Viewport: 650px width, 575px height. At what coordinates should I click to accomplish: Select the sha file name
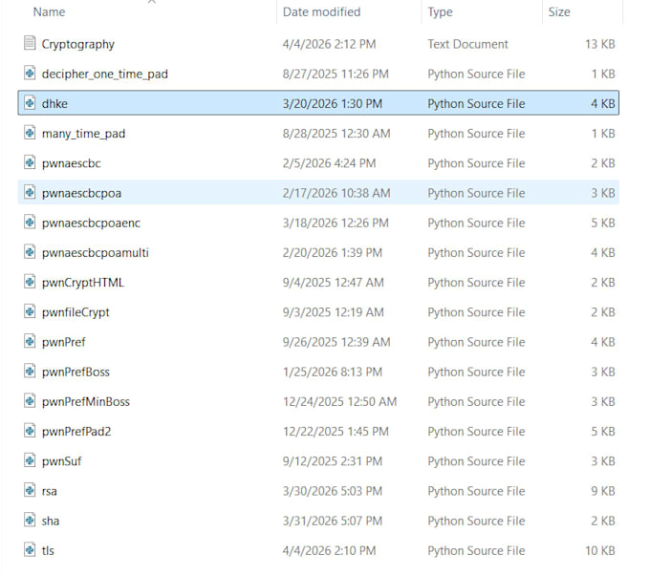[x=50, y=521]
